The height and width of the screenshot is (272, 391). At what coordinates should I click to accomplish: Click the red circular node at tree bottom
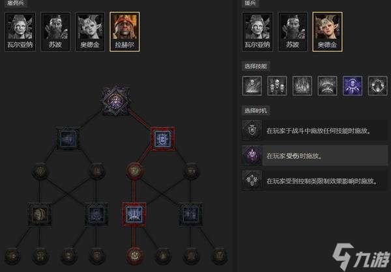[134, 255]
